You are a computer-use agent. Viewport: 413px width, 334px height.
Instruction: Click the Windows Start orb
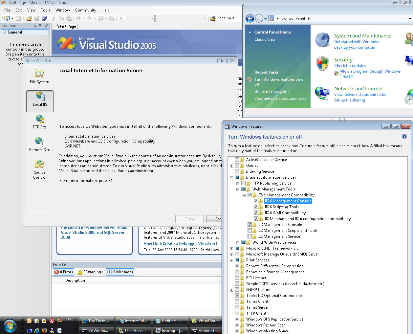[x=10, y=325]
